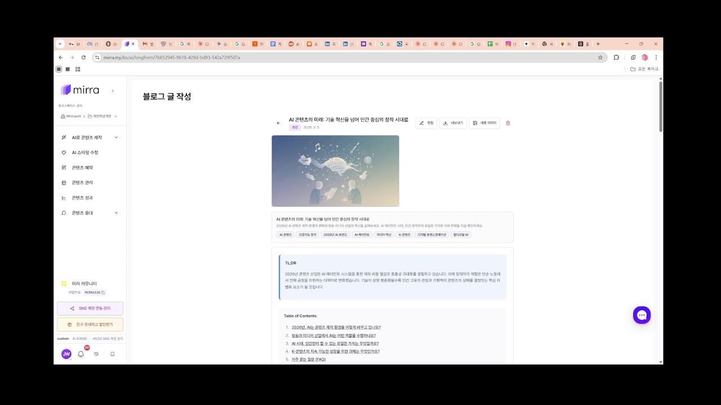Click the yellow 미라 커뮤니티 chat icon
The image size is (721, 405).
point(64,283)
